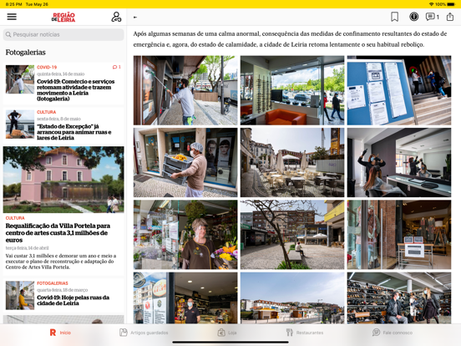Viewport: 461px width, 346px height.
Task: Open gallery photo of optician shop with orange sofa
Action: [x=292, y=90]
